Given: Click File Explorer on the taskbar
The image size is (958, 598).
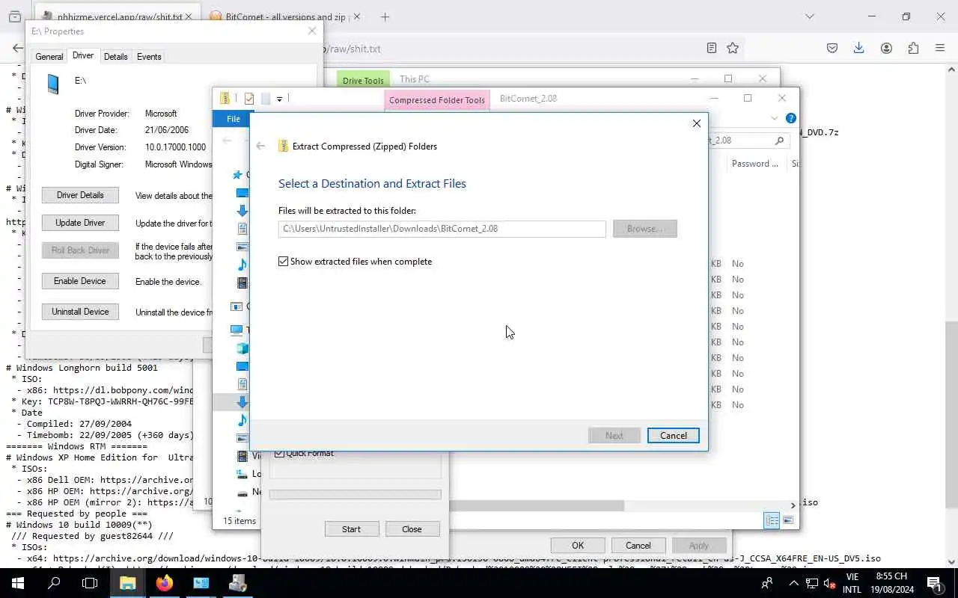Looking at the screenshot, I should 127,583.
